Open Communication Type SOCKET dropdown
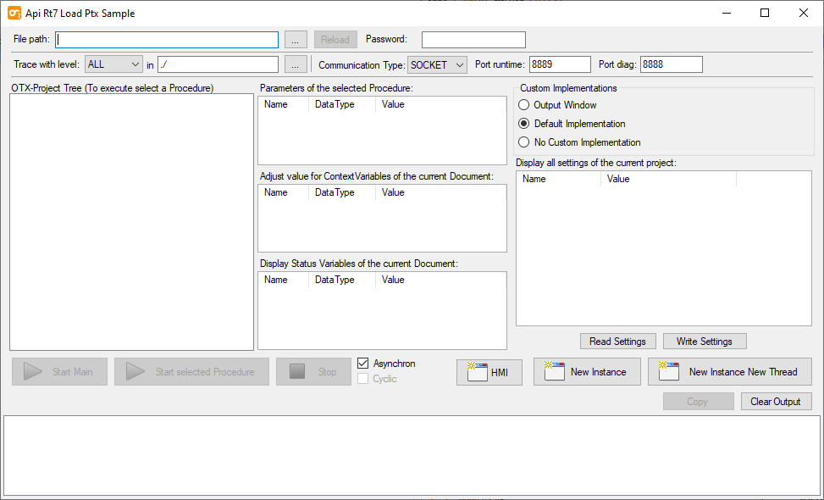Viewport: 824px width, 500px height. 437,65
